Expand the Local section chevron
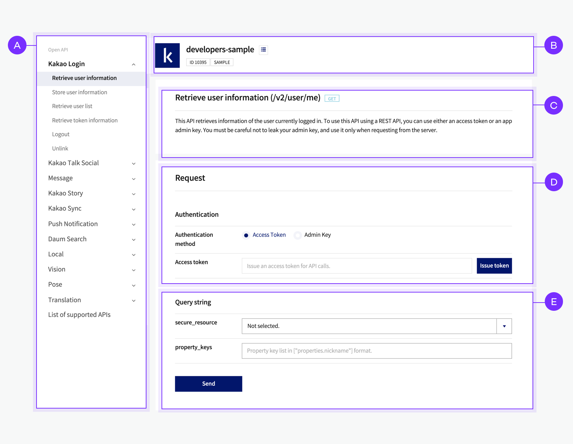The image size is (573, 444). pos(134,255)
